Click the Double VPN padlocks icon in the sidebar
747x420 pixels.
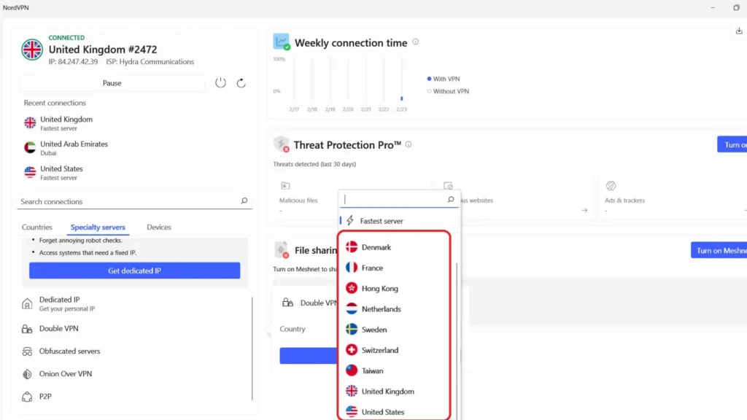coord(27,329)
